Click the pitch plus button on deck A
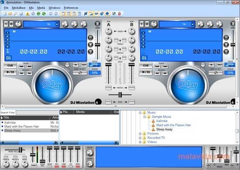The width and height of the screenshot is (240, 170). pyautogui.click(x=90, y=51)
